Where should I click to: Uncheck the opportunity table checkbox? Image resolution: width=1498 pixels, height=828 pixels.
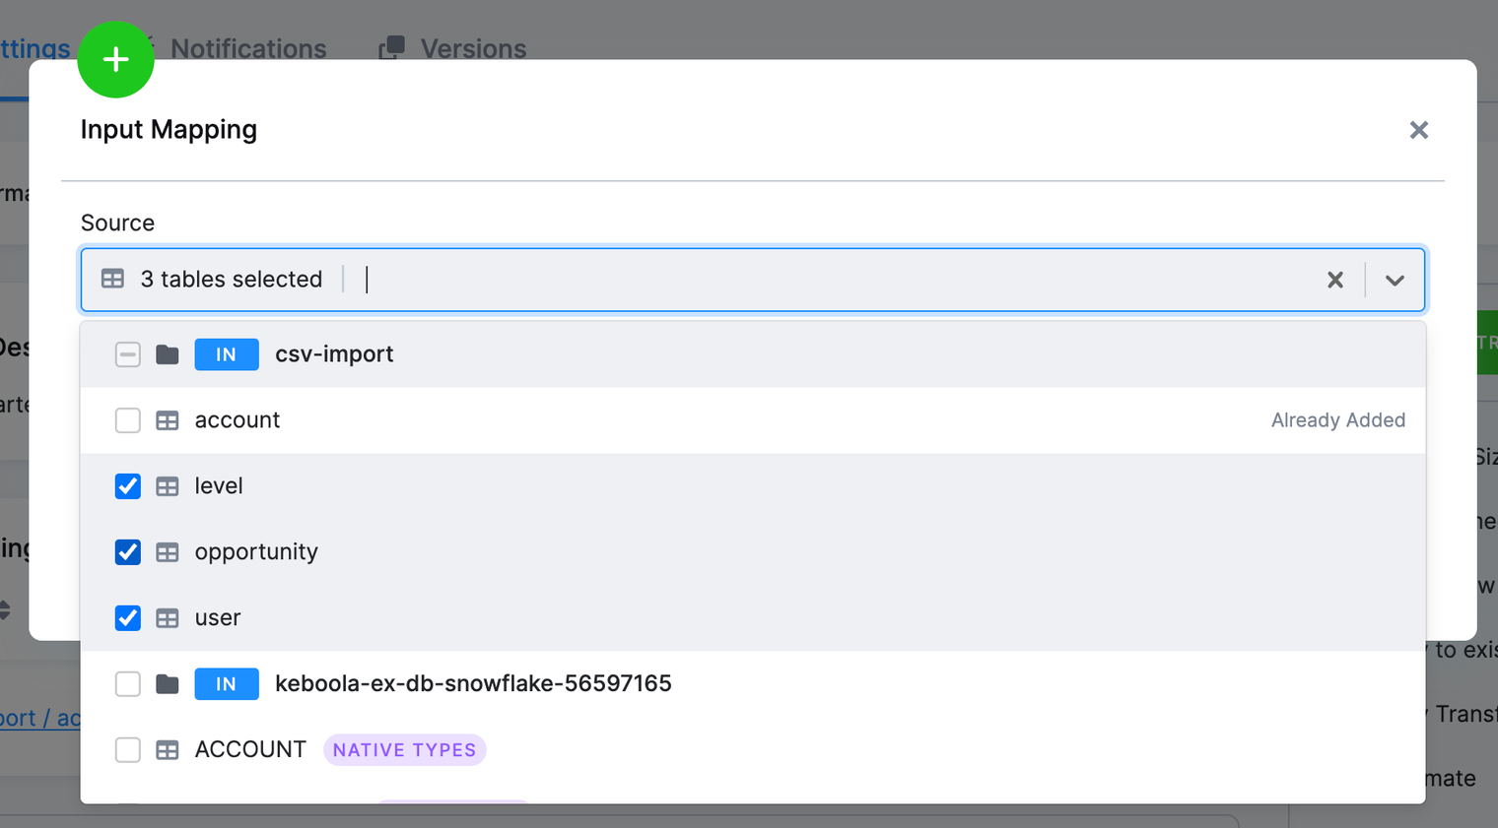127,552
